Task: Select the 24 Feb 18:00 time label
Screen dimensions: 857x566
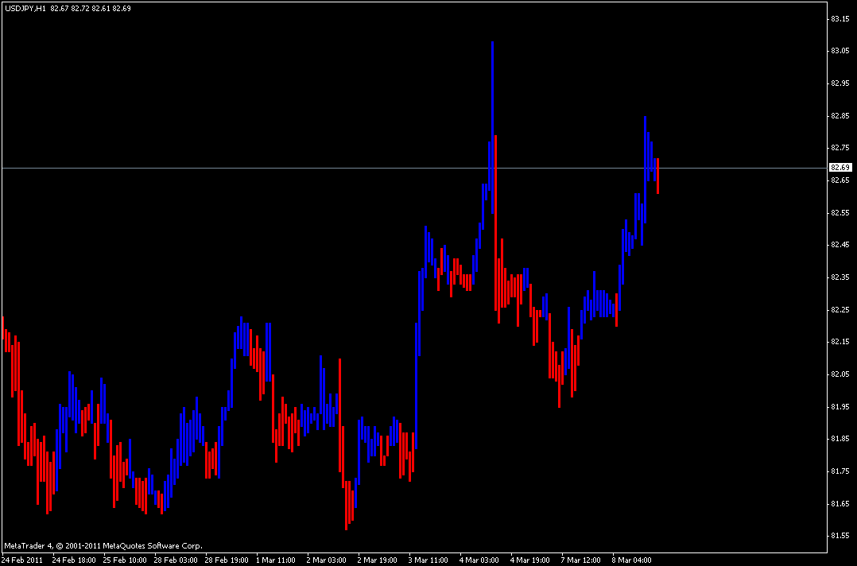Action: click(x=74, y=560)
